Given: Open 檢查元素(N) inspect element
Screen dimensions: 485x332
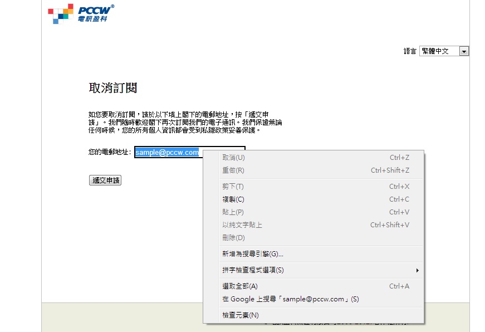Looking at the screenshot, I should (x=241, y=315).
